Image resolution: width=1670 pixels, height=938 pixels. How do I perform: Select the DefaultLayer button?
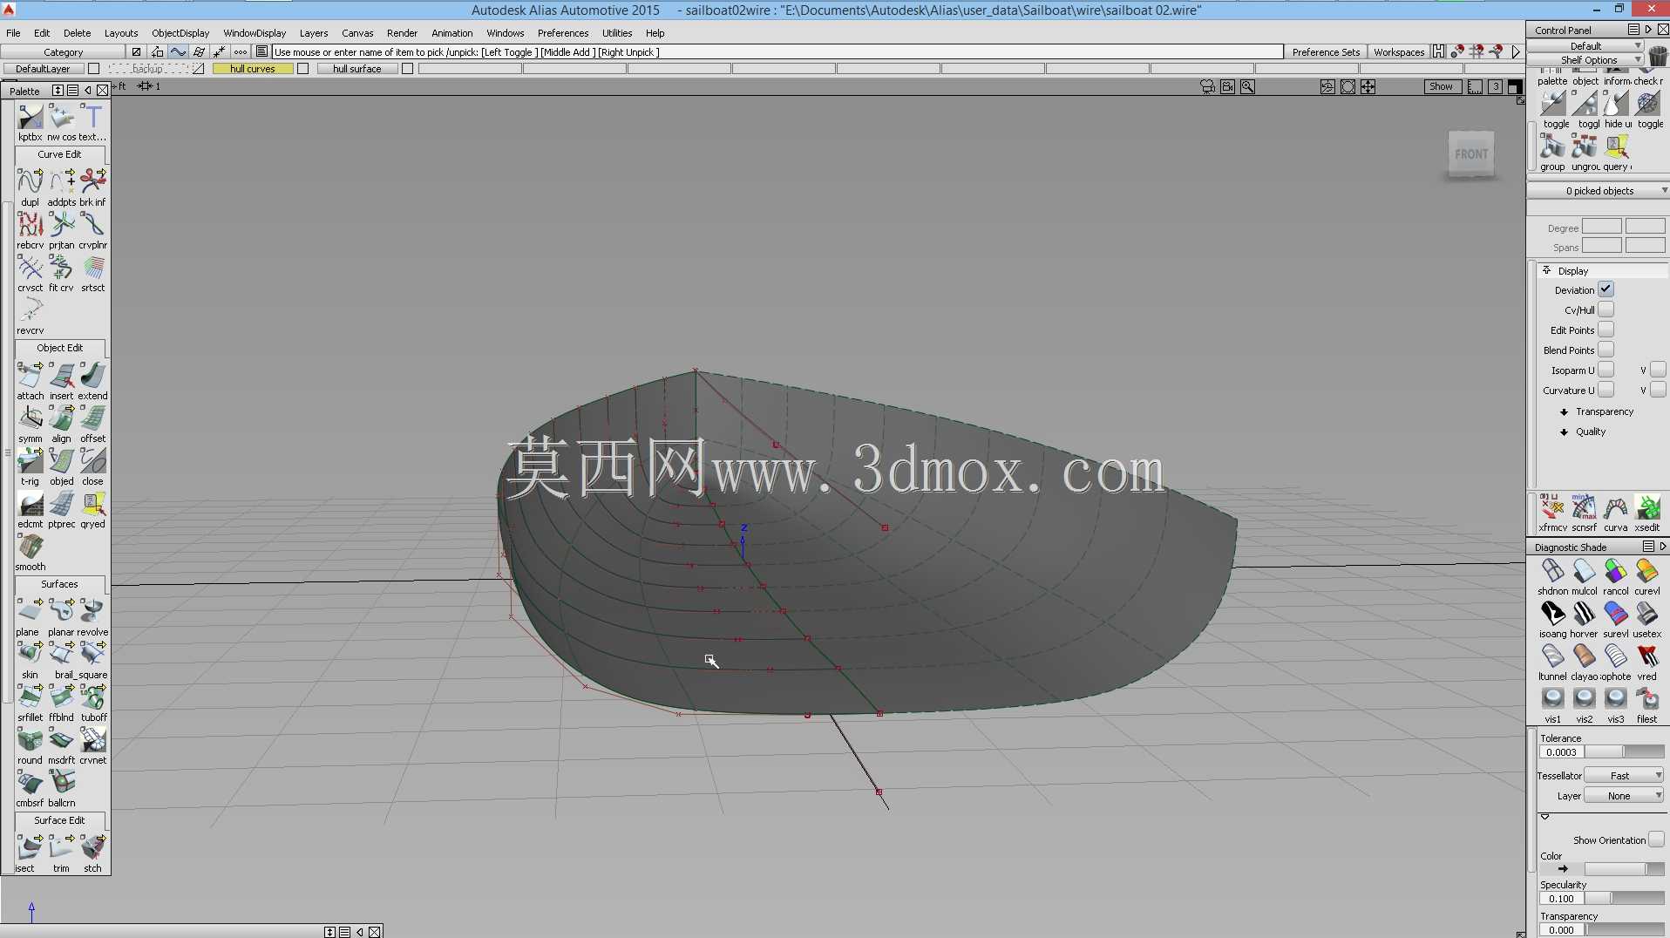point(43,69)
